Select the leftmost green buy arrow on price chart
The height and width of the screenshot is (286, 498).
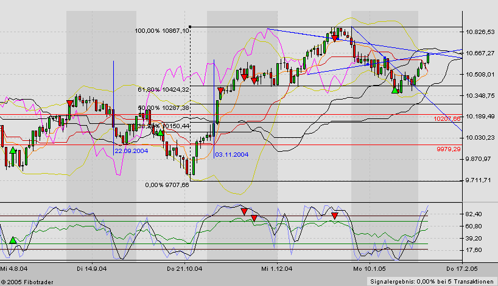[12, 149]
